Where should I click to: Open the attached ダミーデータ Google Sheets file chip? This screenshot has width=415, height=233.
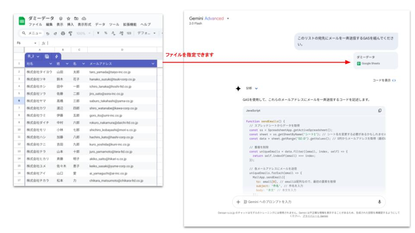tap(376, 61)
